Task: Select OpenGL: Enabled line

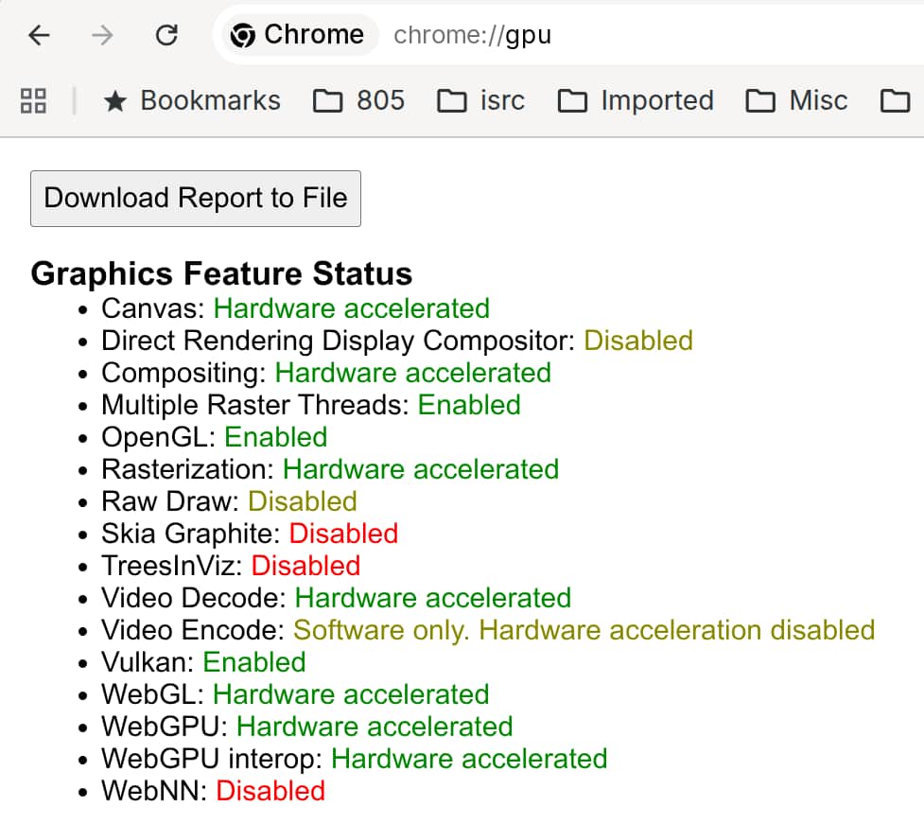Action: 215,437
